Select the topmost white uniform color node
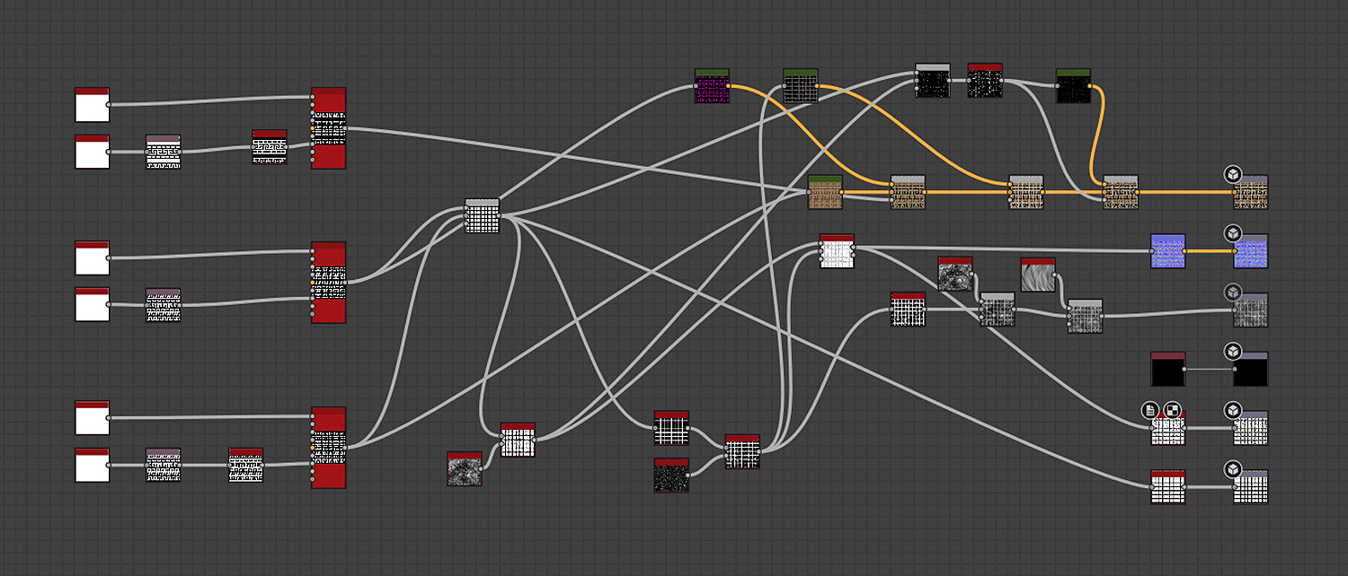The height and width of the screenshot is (576, 1348). [x=93, y=105]
